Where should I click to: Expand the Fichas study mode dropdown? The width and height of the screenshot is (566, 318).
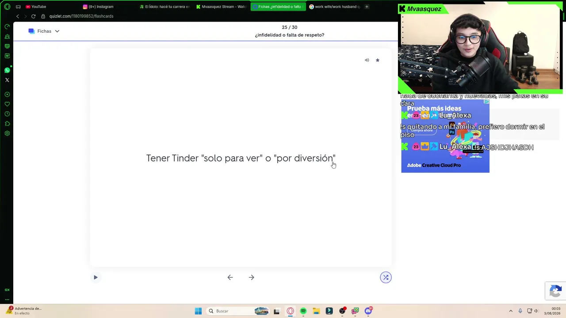(57, 31)
